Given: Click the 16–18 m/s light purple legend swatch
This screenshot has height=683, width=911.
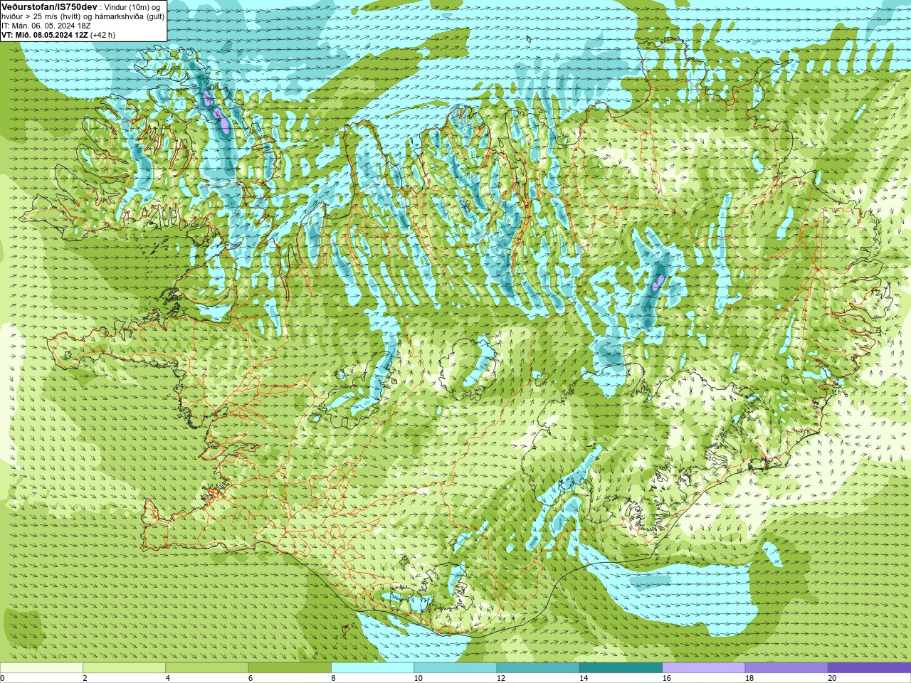Looking at the screenshot, I should coord(704,668).
